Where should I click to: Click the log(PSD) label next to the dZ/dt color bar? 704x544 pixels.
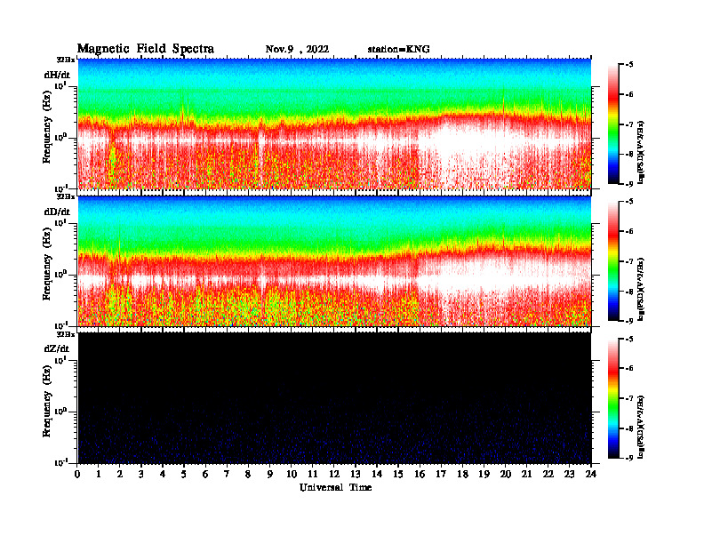[642, 427]
